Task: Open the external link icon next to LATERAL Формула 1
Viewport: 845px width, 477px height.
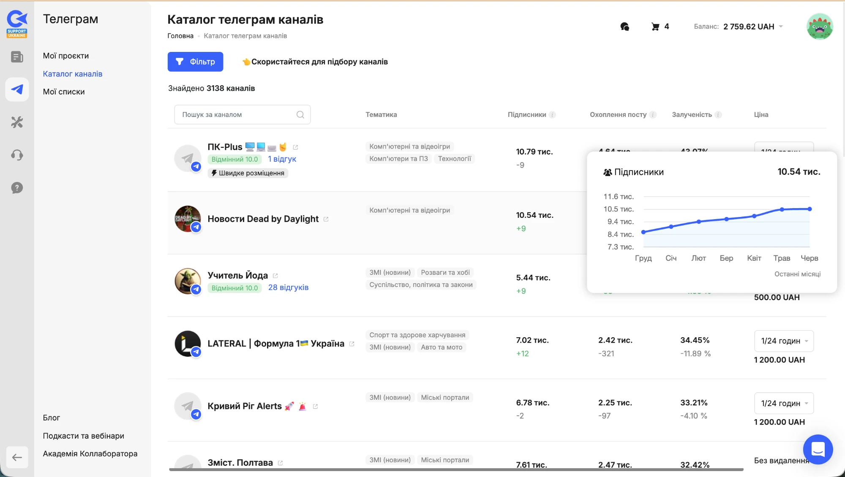Action: (352, 344)
